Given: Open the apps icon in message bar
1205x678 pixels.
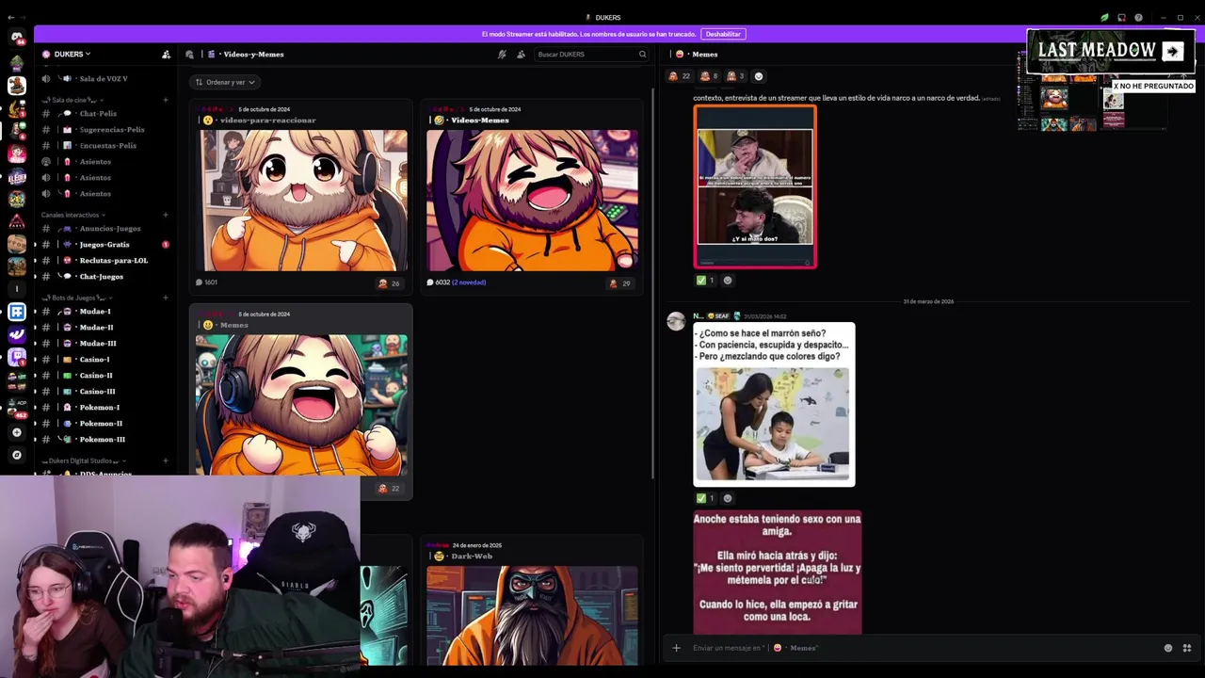Looking at the screenshot, I should (1186, 648).
